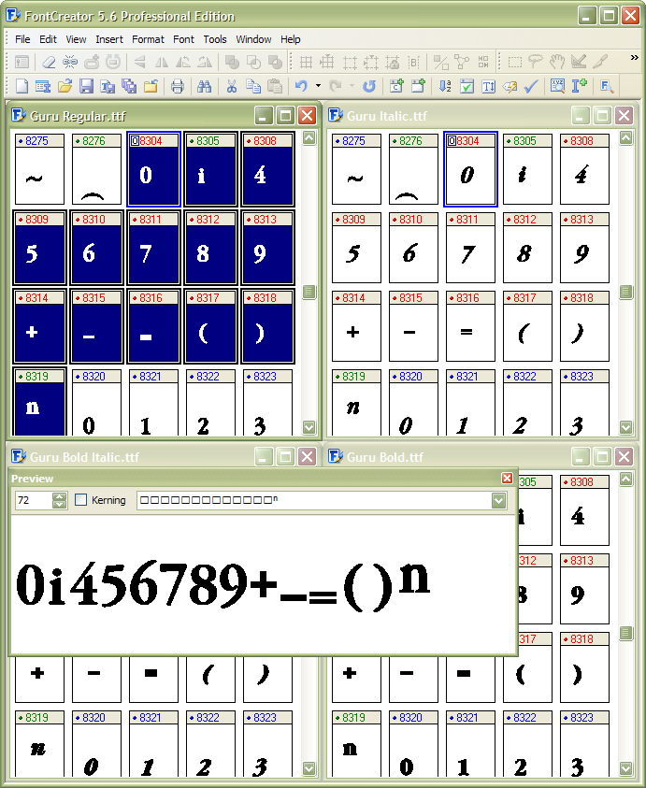
Task: Open the Font menu
Action: [183, 39]
